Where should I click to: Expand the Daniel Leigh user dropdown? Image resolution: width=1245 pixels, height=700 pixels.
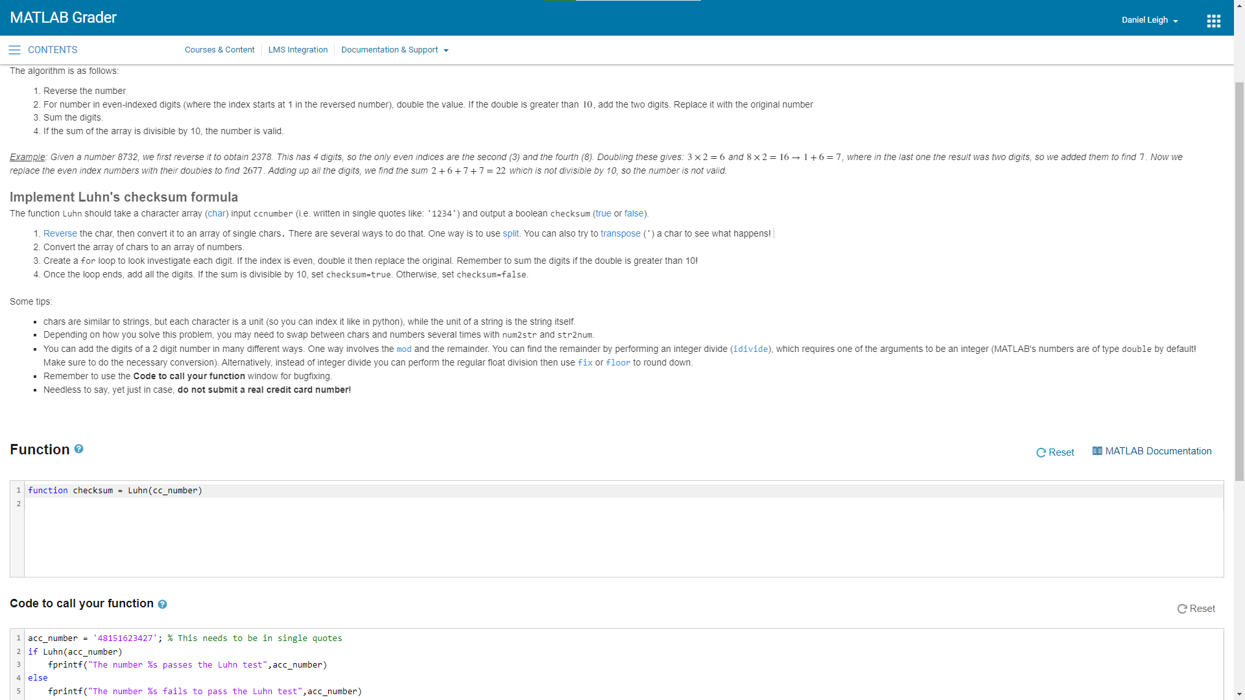click(1150, 20)
